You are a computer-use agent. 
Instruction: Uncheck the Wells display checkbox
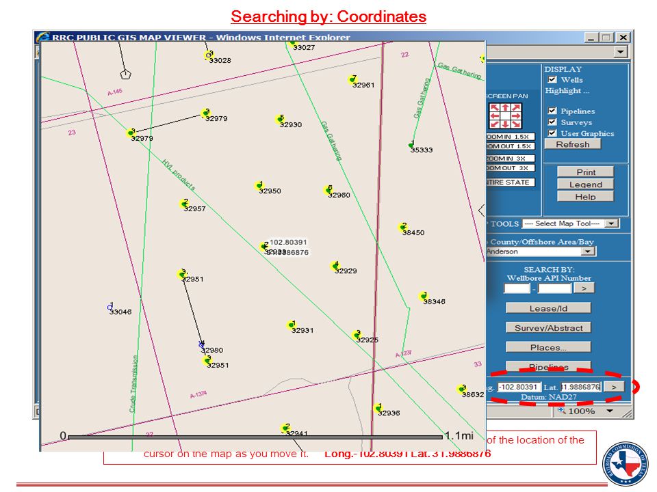pos(552,79)
